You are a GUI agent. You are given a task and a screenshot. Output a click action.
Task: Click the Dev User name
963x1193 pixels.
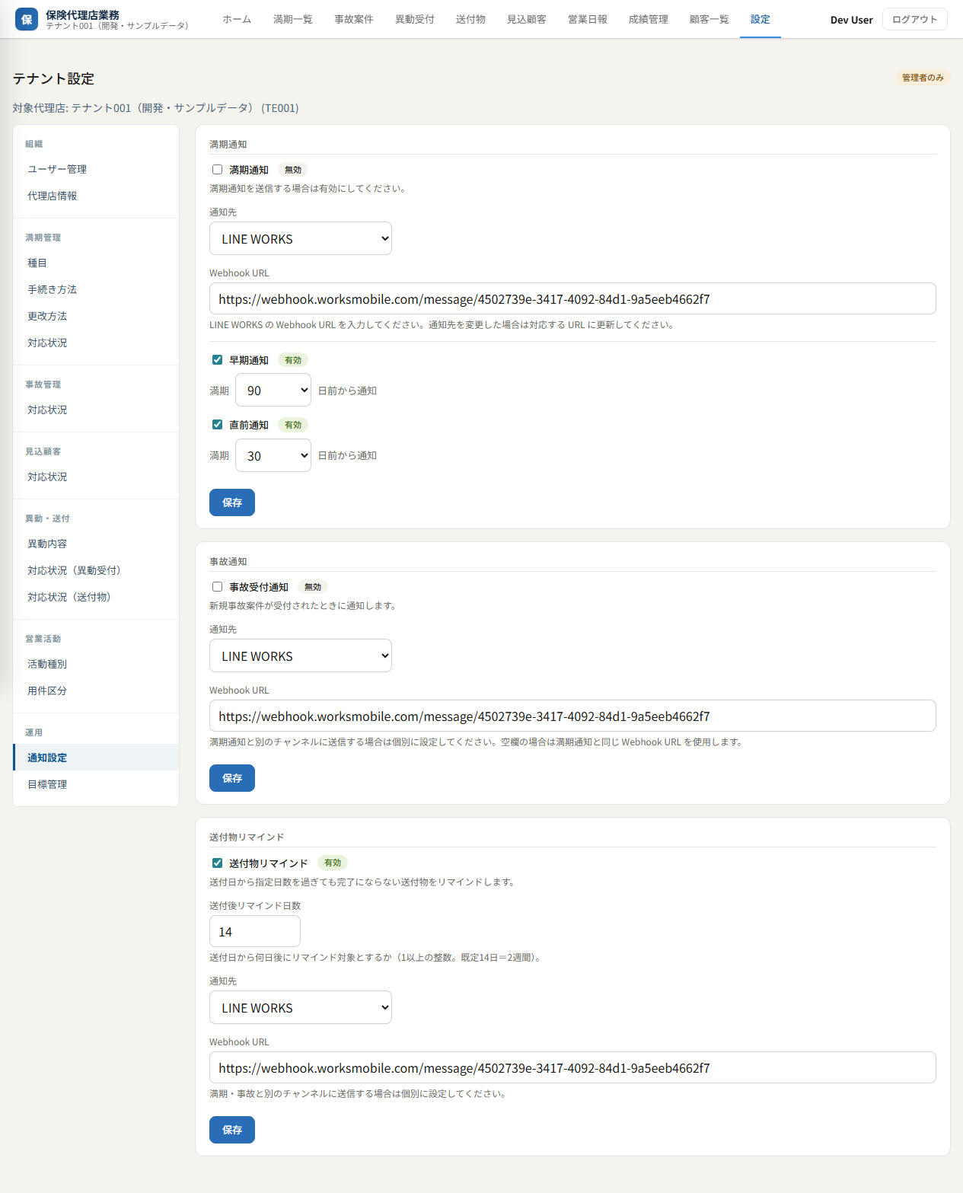pyautogui.click(x=851, y=20)
